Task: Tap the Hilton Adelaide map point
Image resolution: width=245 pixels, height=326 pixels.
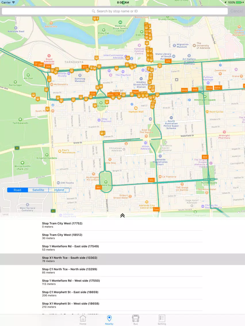Action: point(146,145)
